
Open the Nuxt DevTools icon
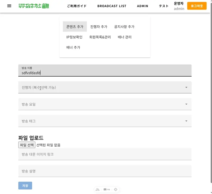click(98, 189)
